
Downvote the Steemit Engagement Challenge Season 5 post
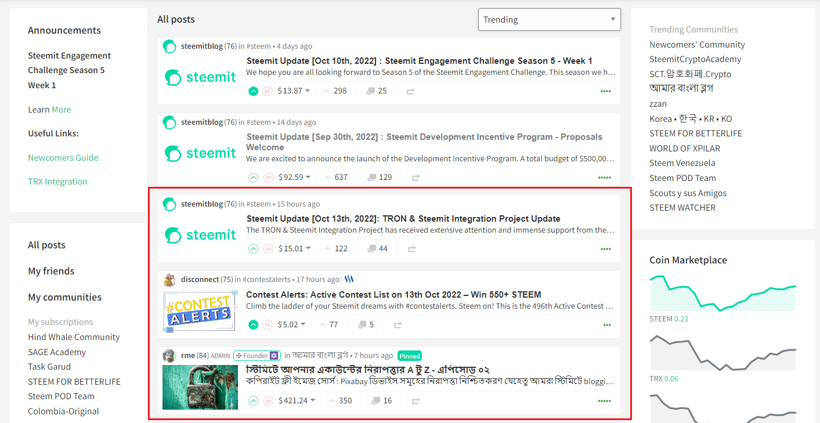[x=268, y=91]
